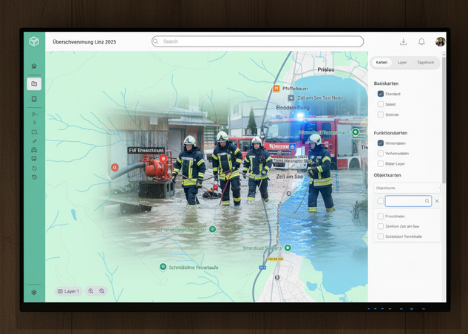Viewport: 468px width, 334px height.
Task: Open settings gear at sidebar bottom
Action: tap(34, 292)
